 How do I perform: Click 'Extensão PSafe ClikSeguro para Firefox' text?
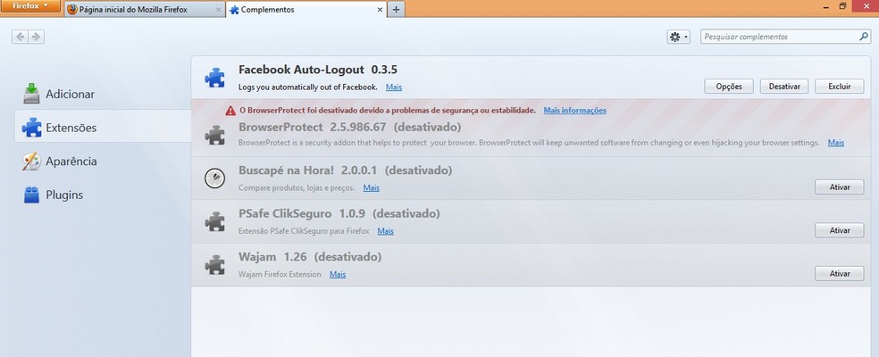tap(304, 231)
